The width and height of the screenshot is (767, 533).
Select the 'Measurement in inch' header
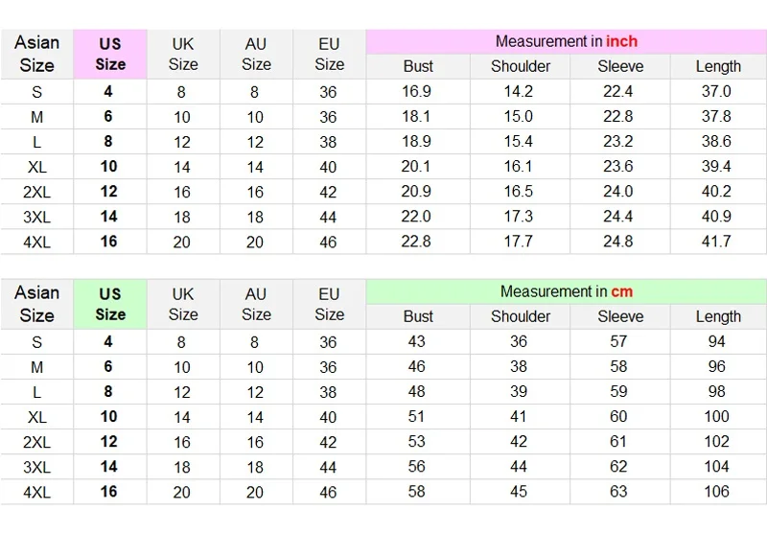click(x=566, y=41)
